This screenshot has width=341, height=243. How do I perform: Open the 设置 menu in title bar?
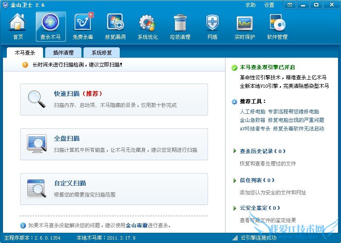(x=269, y=5)
